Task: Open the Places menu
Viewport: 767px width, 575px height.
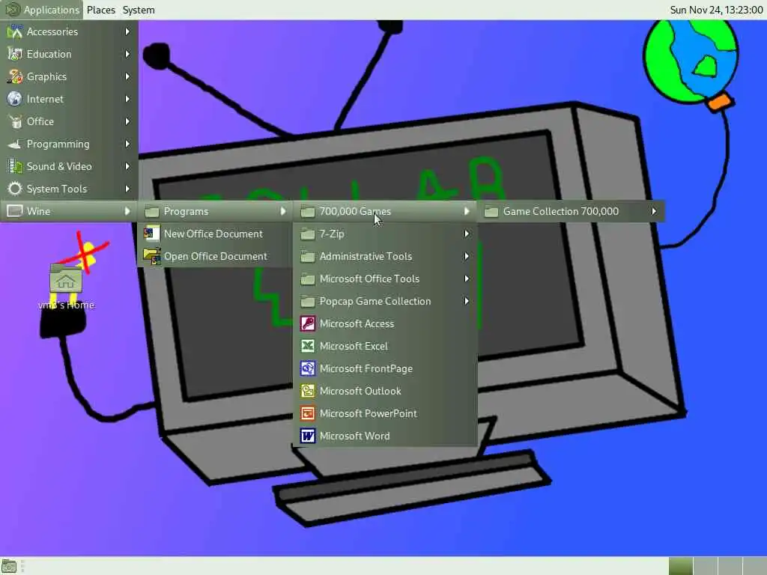Action: [101, 10]
